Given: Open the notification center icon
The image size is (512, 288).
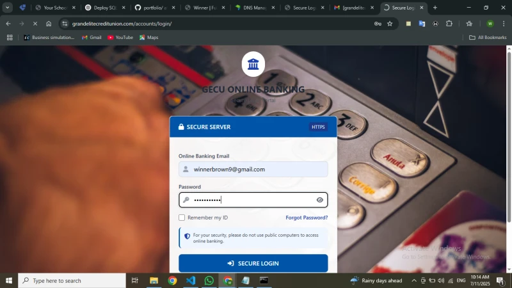Looking at the screenshot, I should coord(500,280).
